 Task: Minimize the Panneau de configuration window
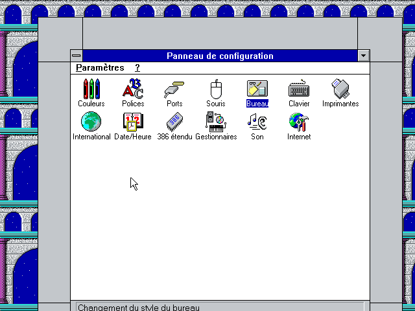pos(363,56)
